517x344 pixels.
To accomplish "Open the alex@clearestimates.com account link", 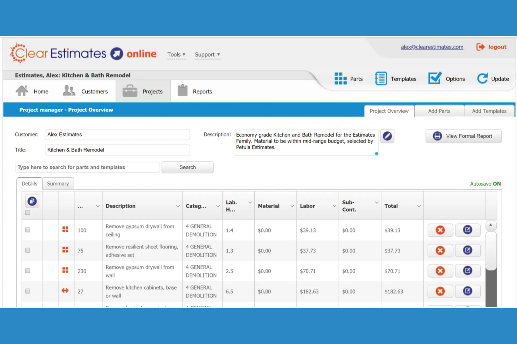I will [432, 47].
